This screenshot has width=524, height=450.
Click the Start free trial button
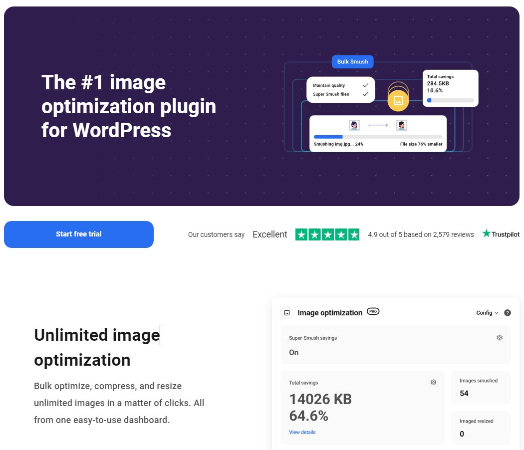tap(79, 234)
